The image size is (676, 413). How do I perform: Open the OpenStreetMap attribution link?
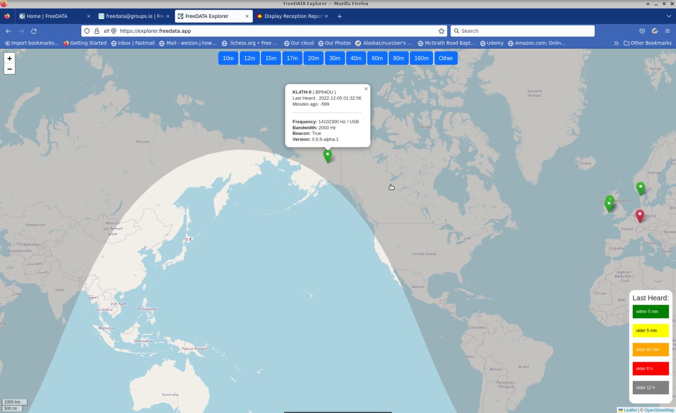[659, 410]
